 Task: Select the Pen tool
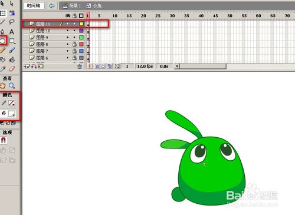click(x=2, y=31)
